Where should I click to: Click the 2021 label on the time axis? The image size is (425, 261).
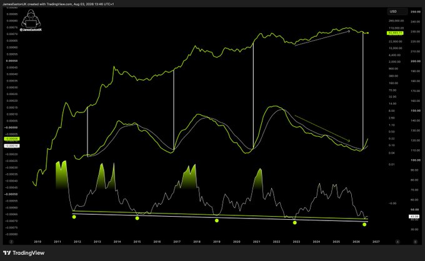257,242
